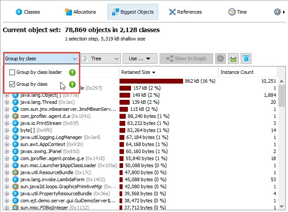Screen dimensions: 288x212
Task: Click the 862 kB retained size bar
Action: 151,81
